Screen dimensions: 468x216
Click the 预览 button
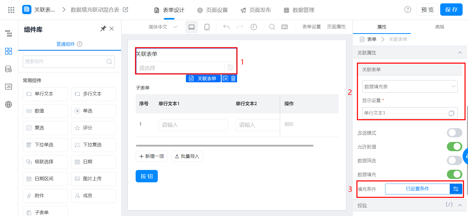click(428, 10)
